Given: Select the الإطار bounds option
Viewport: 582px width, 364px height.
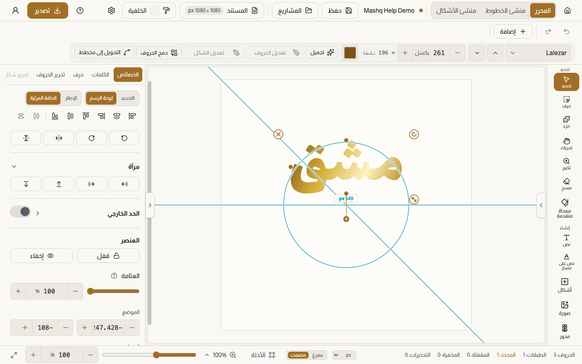Looking at the screenshot, I should [71, 98].
